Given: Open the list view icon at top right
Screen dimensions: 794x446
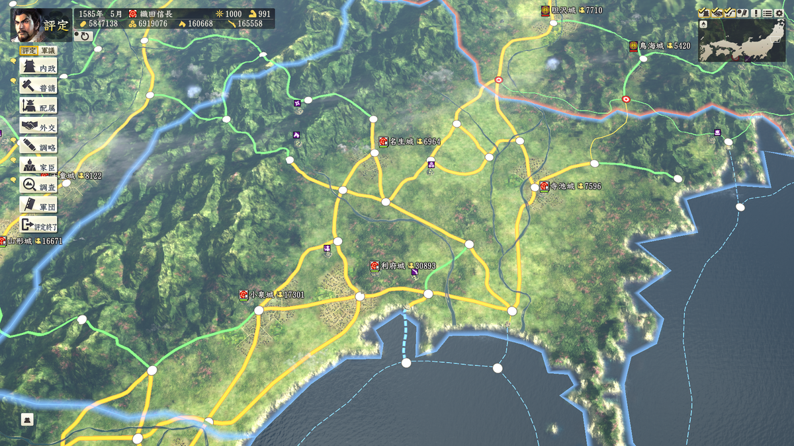Looking at the screenshot, I should pyautogui.click(x=767, y=13).
